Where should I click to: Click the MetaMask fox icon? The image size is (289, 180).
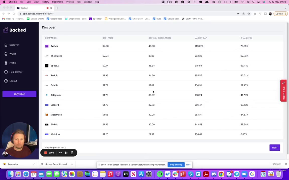click(47, 114)
